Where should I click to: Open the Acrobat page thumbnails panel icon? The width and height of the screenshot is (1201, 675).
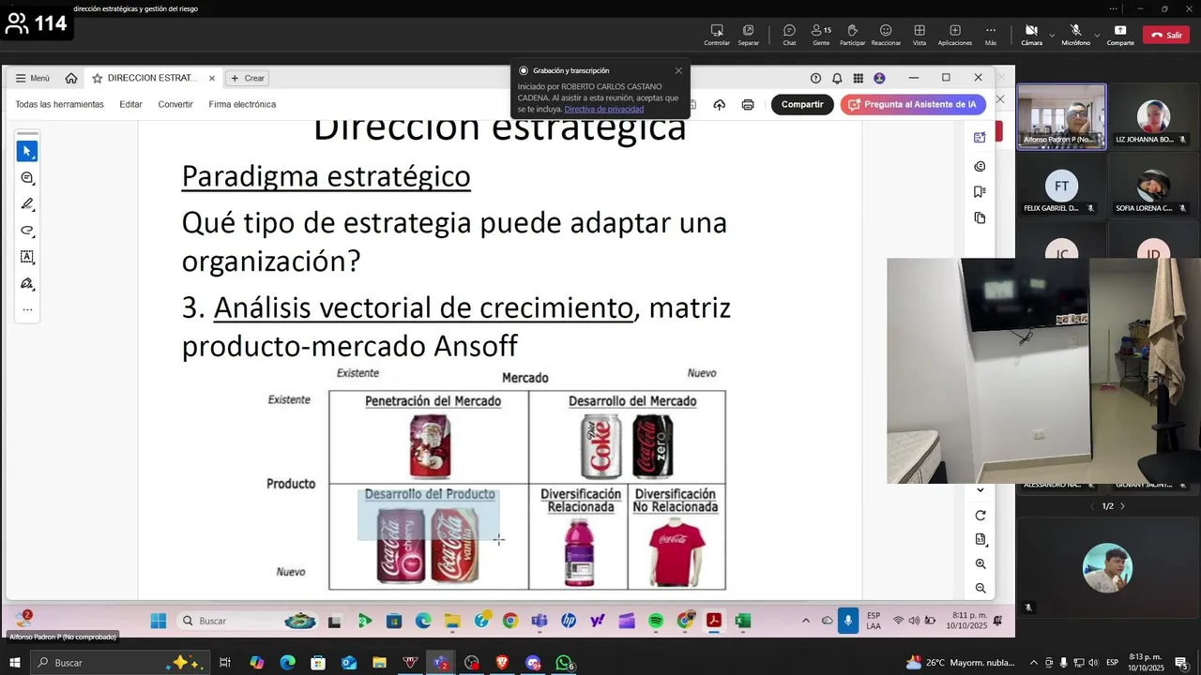click(980, 217)
